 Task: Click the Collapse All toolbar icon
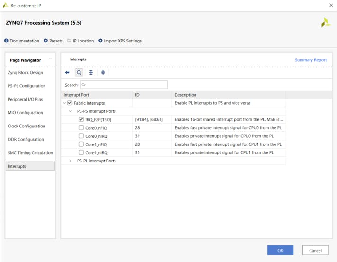pos(91,73)
